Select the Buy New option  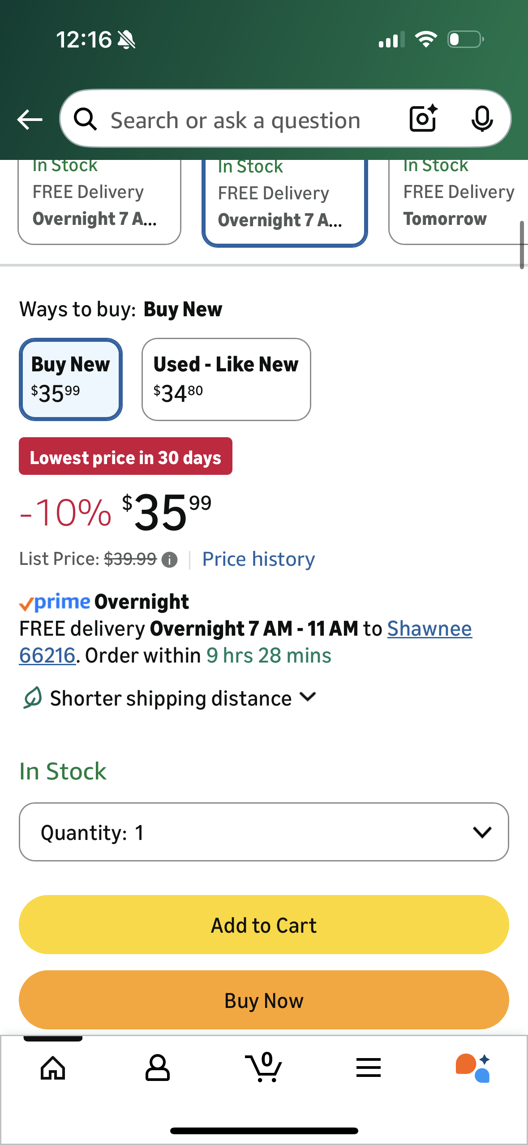(x=71, y=379)
